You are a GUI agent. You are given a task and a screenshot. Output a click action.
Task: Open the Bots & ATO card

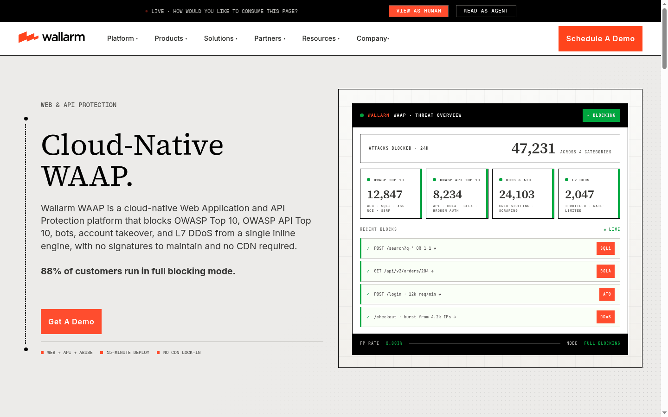coord(523,194)
